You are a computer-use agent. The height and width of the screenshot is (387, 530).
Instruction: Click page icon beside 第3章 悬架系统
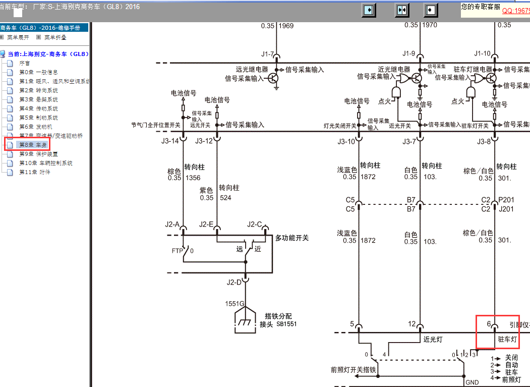(10, 99)
